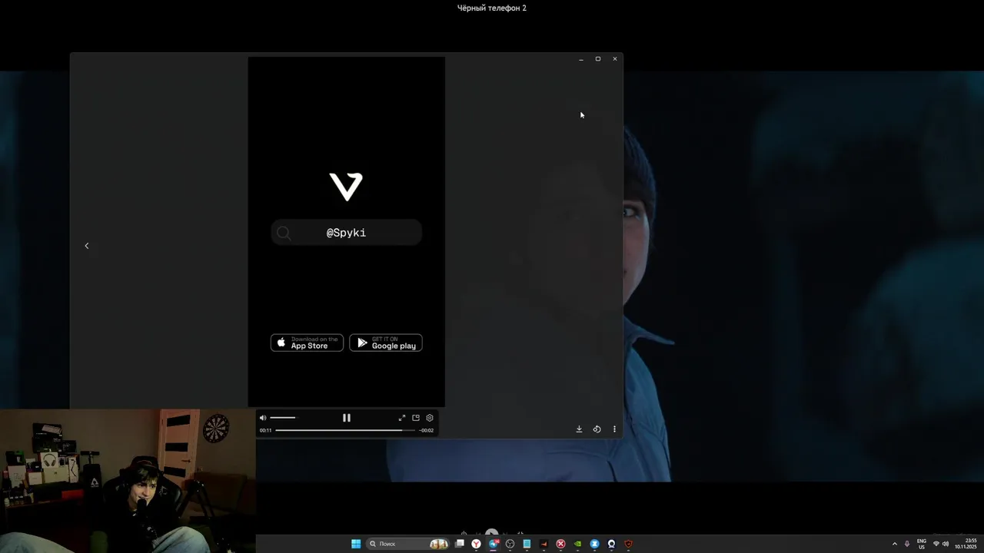The image size is (984, 553).
Task: Click the microphone icon in system tray
Action: click(x=907, y=544)
